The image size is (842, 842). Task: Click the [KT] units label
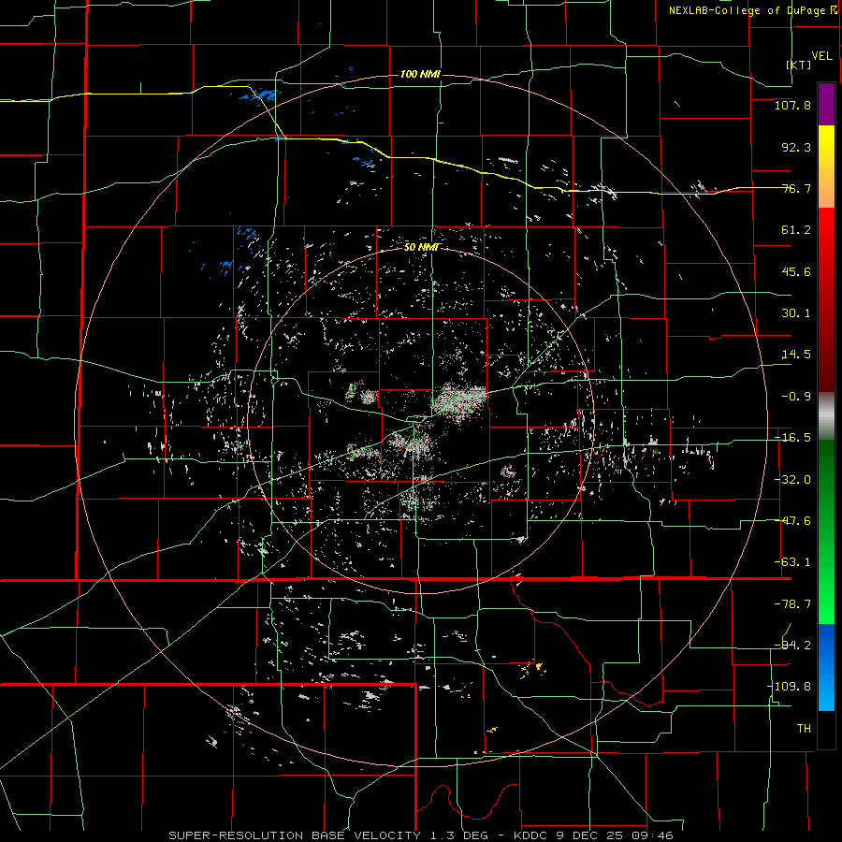pos(799,65)
